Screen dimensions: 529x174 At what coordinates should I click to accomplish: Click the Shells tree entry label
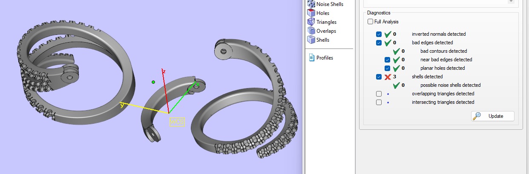coord(323,40)
